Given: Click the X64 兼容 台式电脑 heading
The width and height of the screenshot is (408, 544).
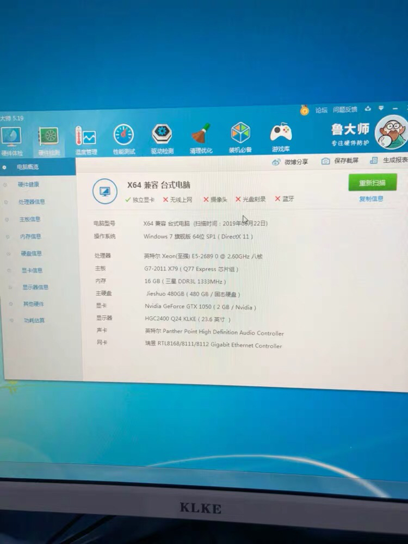Looking at the screenshot, I should [x=159, y=185].
